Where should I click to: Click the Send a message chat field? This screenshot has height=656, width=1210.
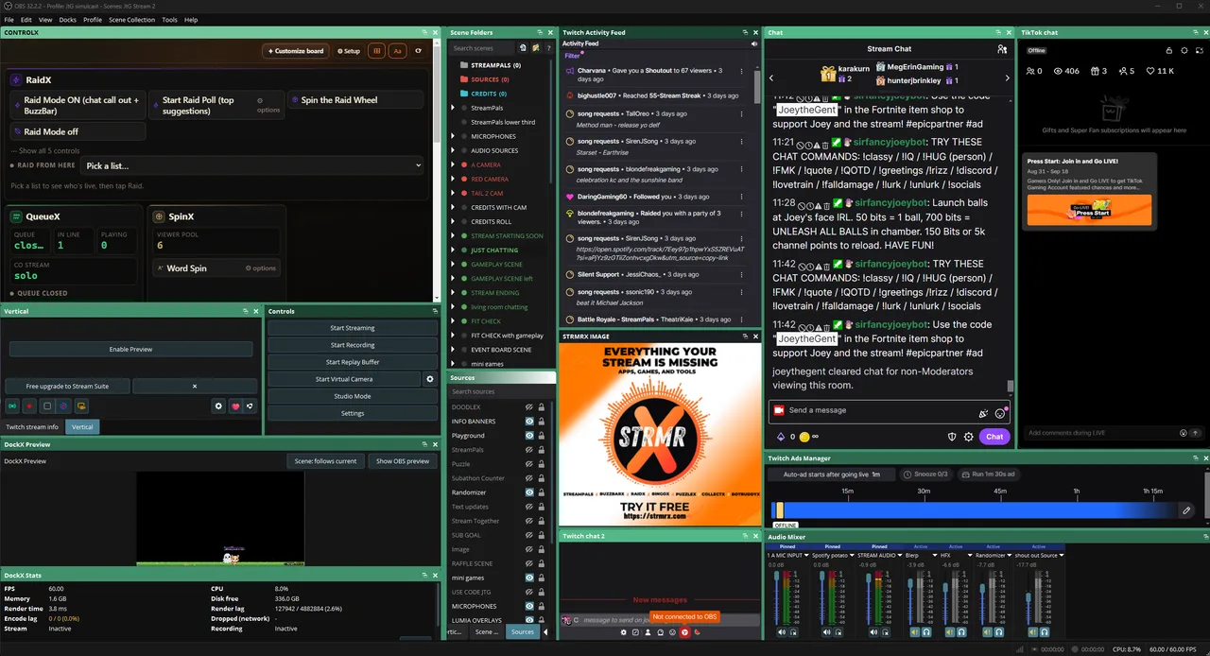889,410
